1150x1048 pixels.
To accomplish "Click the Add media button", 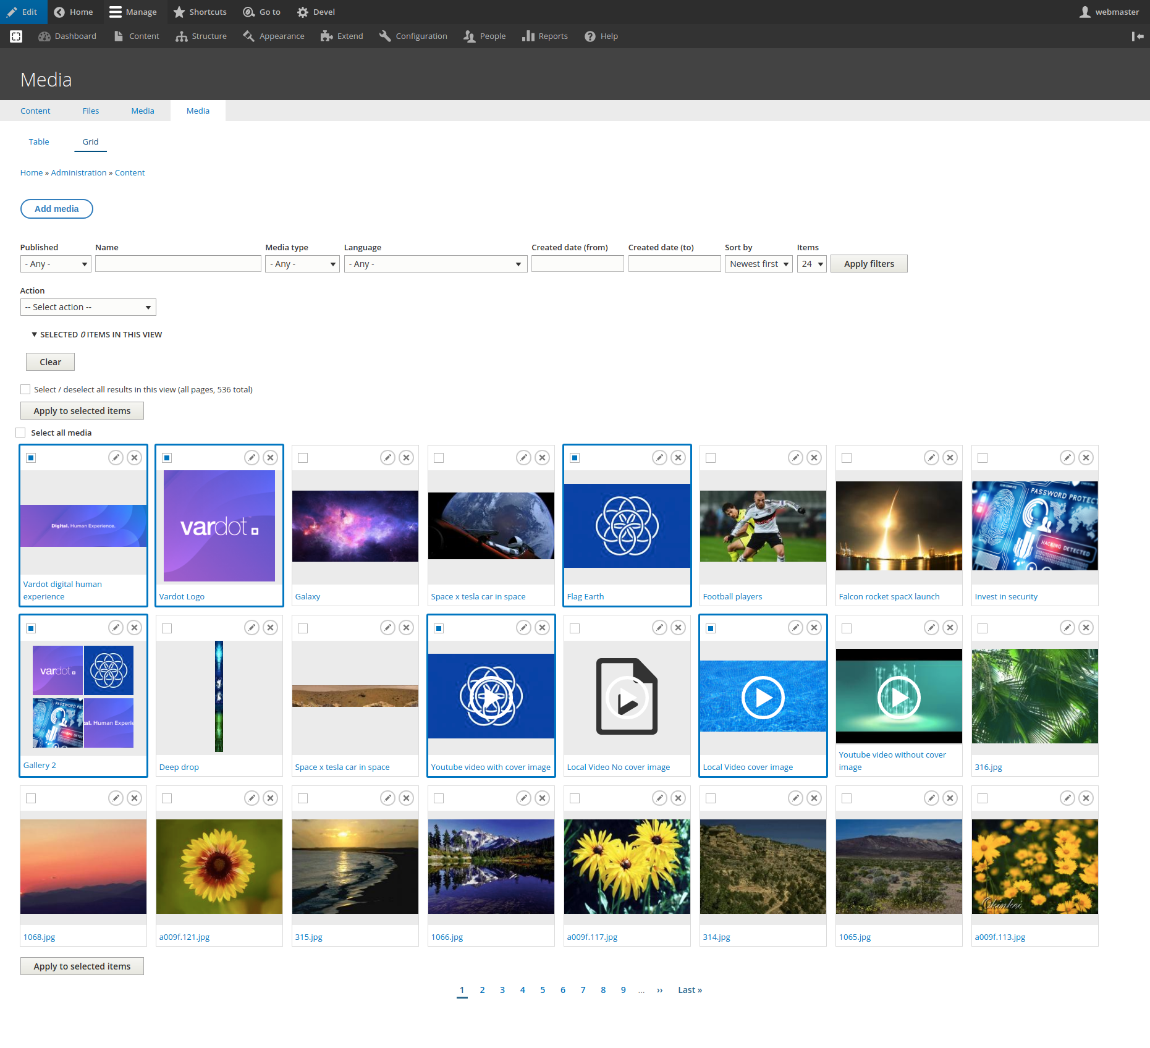I will 56,208.
